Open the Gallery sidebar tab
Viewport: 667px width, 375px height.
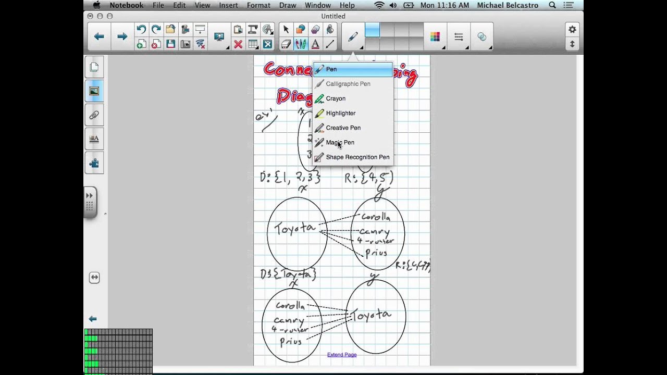94,91
